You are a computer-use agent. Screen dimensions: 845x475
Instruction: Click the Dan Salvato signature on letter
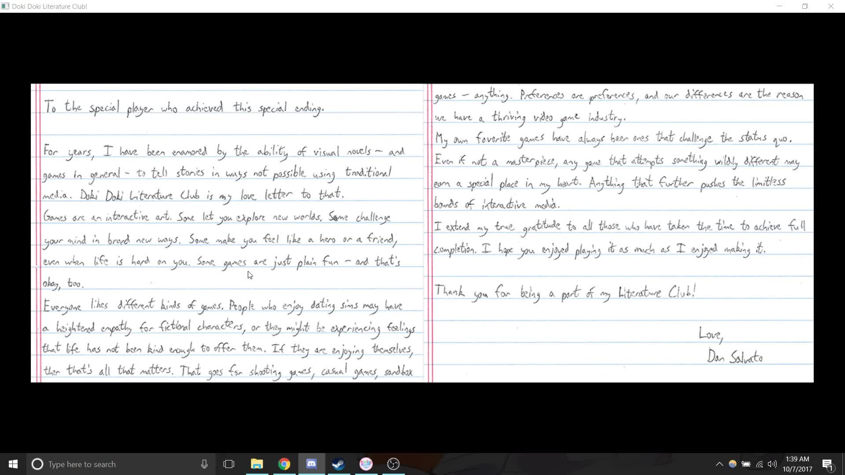[x=735, y=357]
